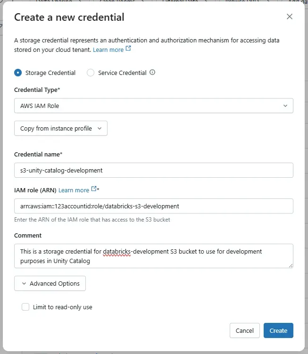Screen dimensions: 308x354
Task: Click the info icon beside Service Credential
Action: tap(152, 73)
